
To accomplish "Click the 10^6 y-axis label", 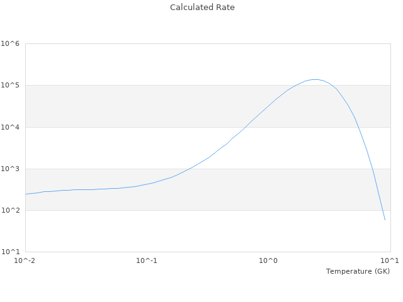I will tap(10, 44).
